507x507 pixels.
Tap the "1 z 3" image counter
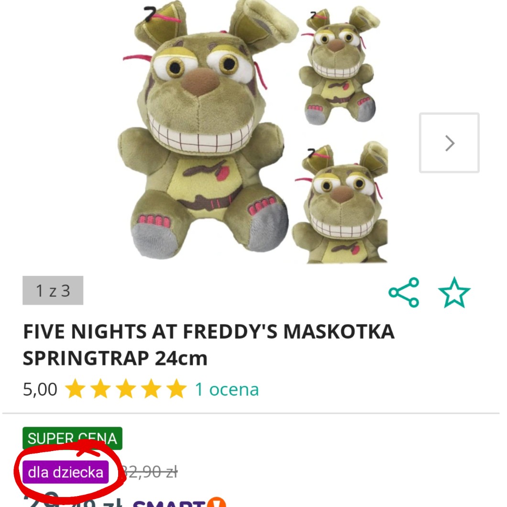coord(53,290)
